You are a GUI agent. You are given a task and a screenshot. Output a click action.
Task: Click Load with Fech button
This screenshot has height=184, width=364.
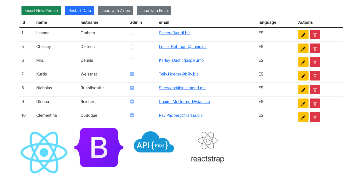[x=154, y=10]
